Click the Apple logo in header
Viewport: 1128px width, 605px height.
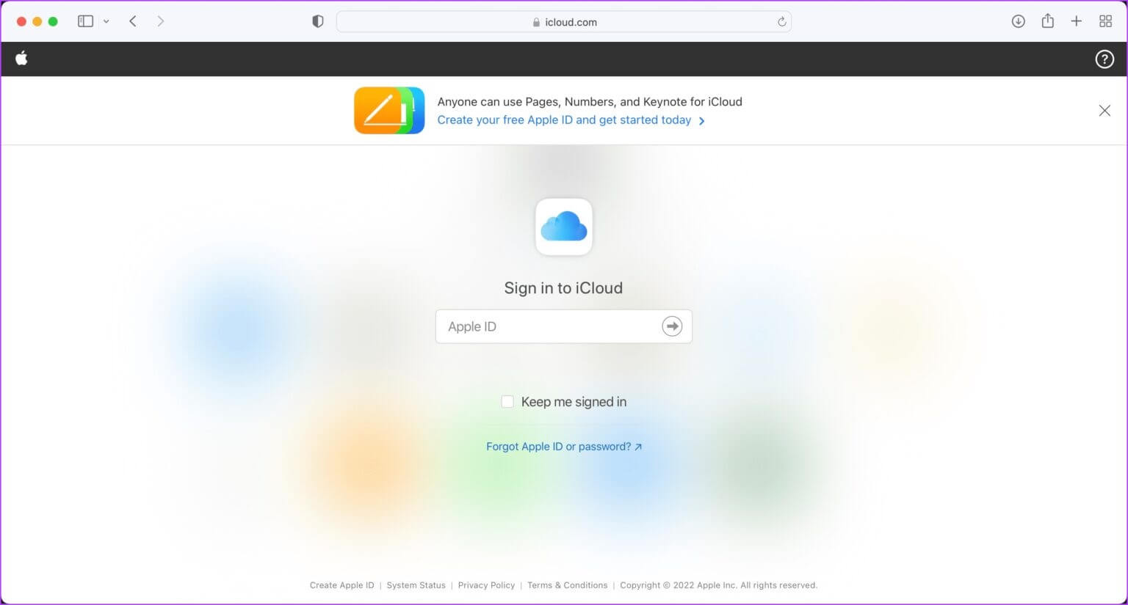click(x=21, y=58)
